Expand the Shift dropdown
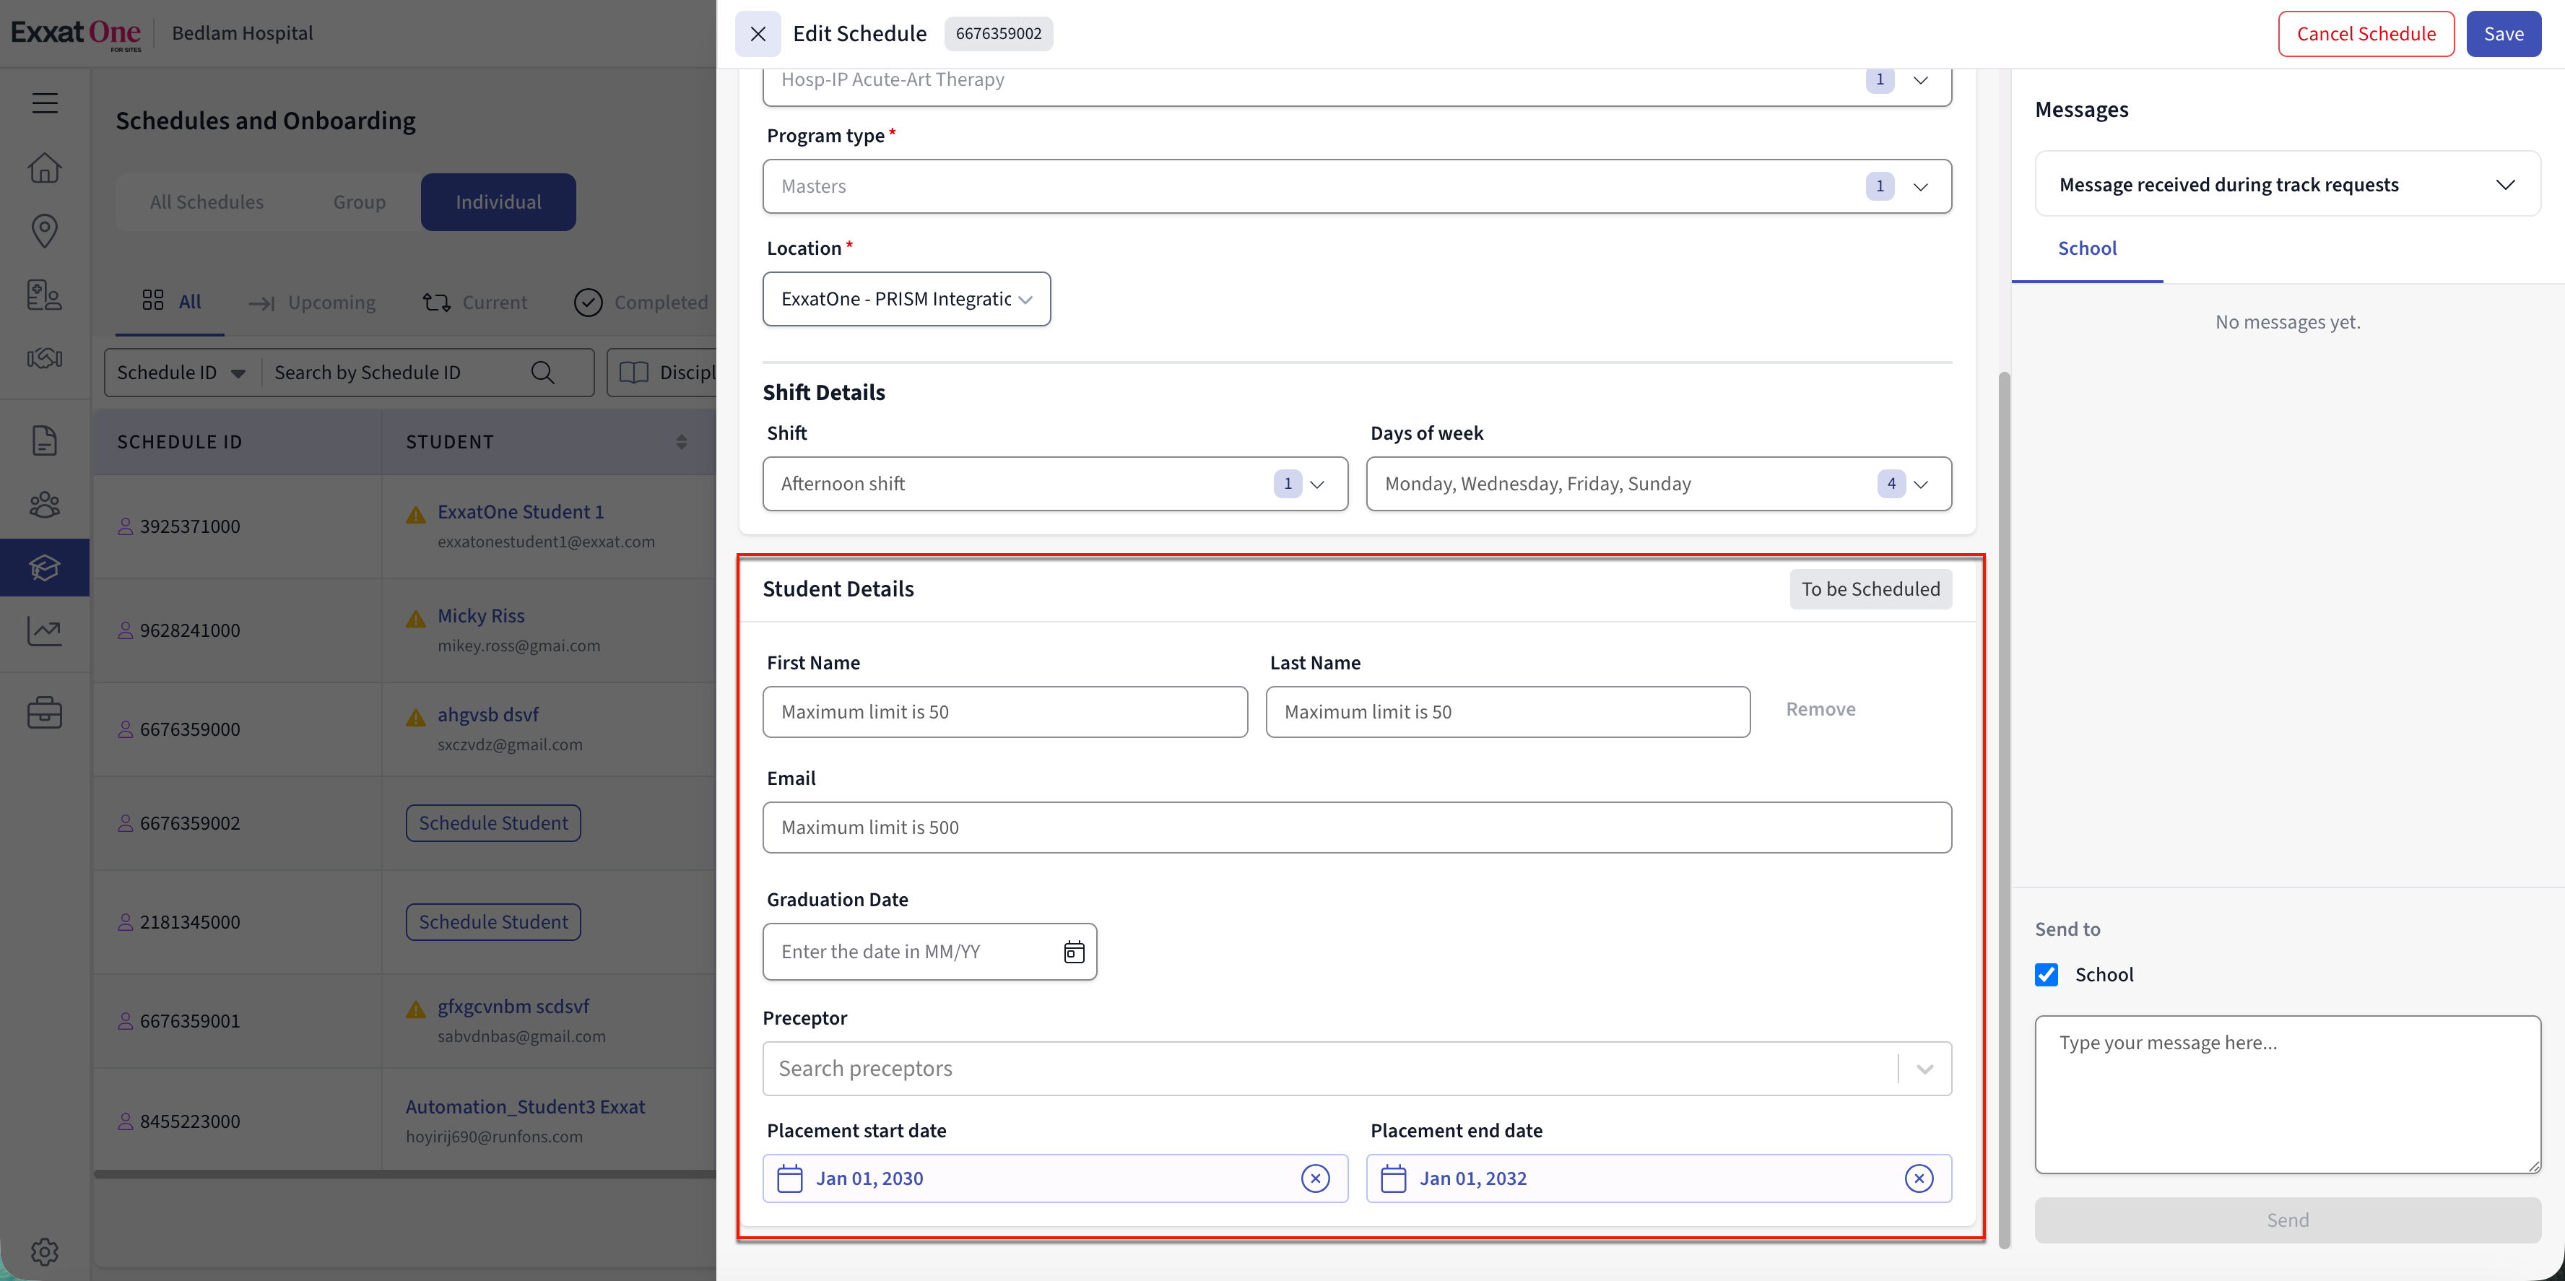Image resolution: width=2565 pixels, height=1281 pixels. (x=1054, y=484)
